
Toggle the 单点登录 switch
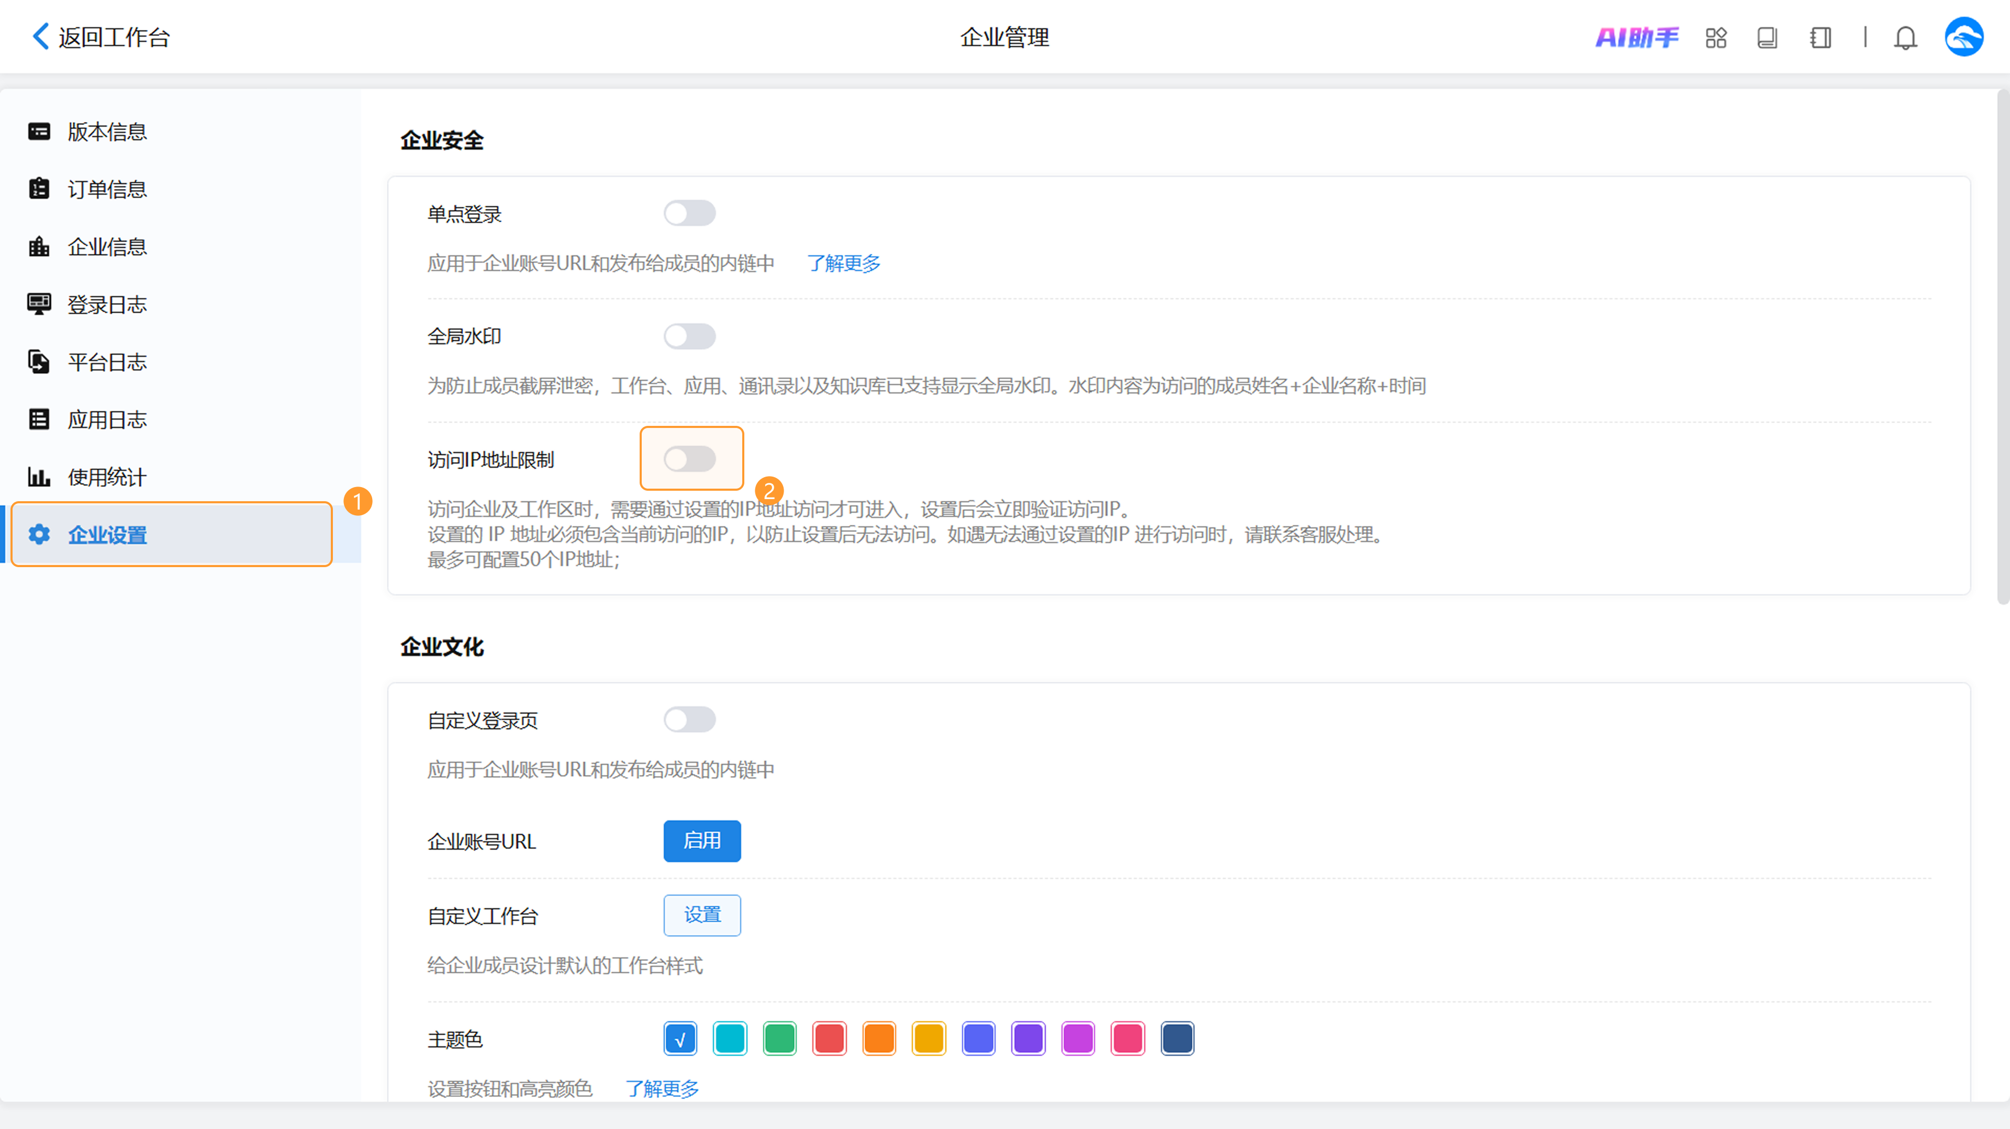click(x=690, y=213)
